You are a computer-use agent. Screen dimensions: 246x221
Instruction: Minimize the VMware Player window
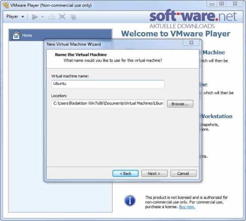(212, 4)
